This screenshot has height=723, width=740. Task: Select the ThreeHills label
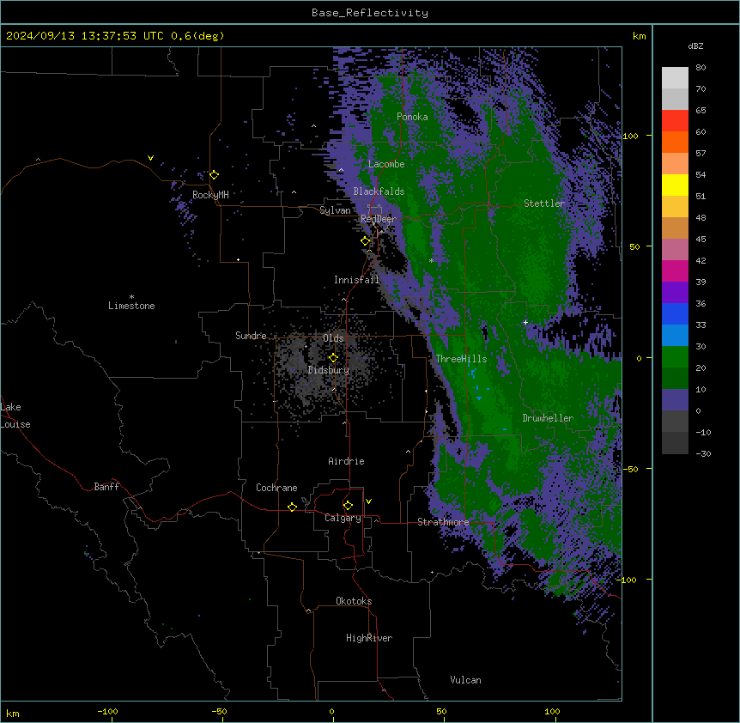click(x=461, y=359)
